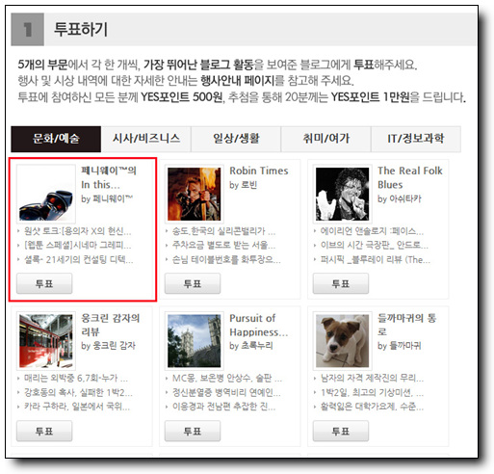This screenshot has width=494, height=474.
Task: Open post 퍼시픽 _블루레이 리뷰 (The...
Action: [x=376, y=259]
